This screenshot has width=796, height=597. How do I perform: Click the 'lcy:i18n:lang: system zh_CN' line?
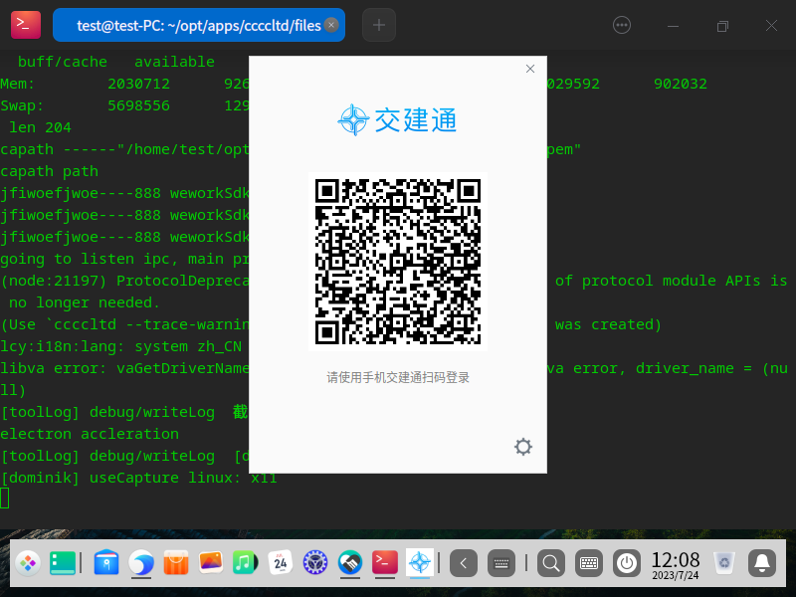click(120, 346)
